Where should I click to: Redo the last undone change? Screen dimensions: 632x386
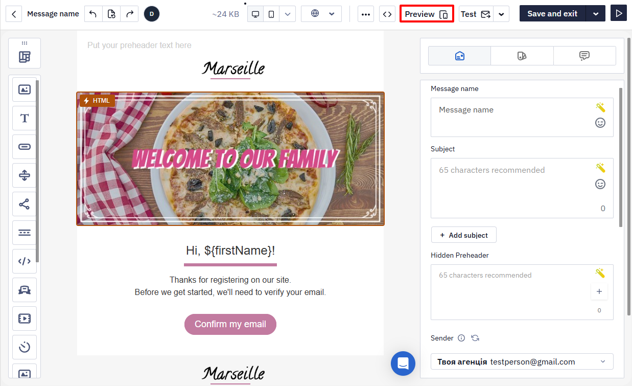(129, 14)
